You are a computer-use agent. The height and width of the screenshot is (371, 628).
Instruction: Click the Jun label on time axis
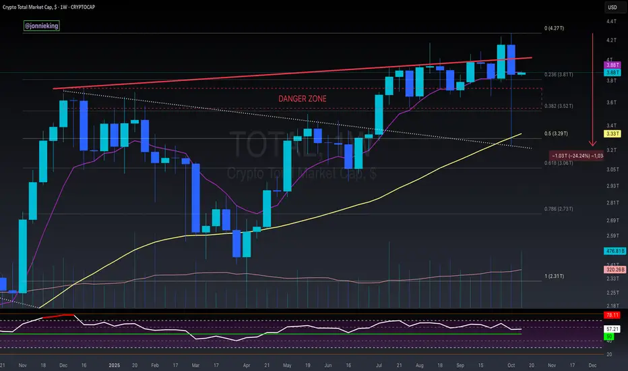tap(328, 366)
